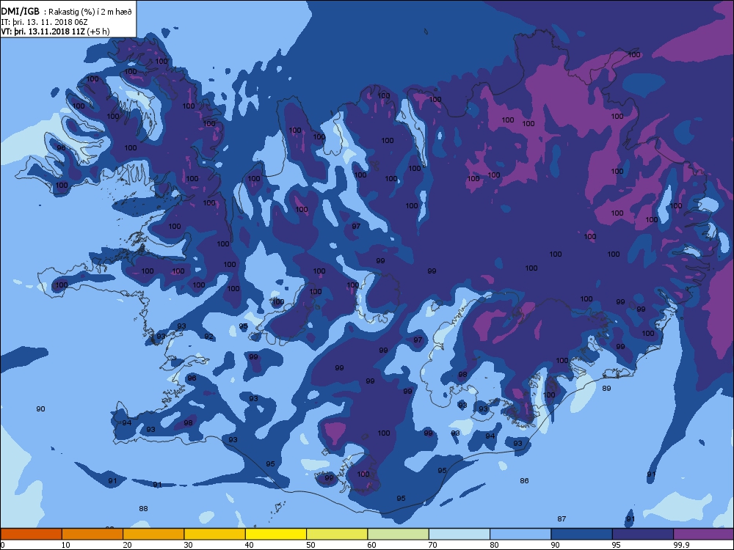Image resolution: width=734 pixels, height=550 pixels.
Task: Click the '99.9' legend tick label
Action: [x=681, y=545]
